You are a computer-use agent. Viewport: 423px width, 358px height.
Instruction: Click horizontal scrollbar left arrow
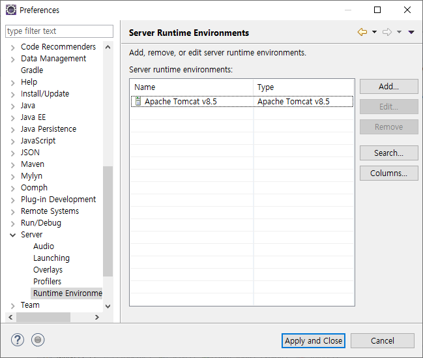pyautogui.click(x=10, y=317)
